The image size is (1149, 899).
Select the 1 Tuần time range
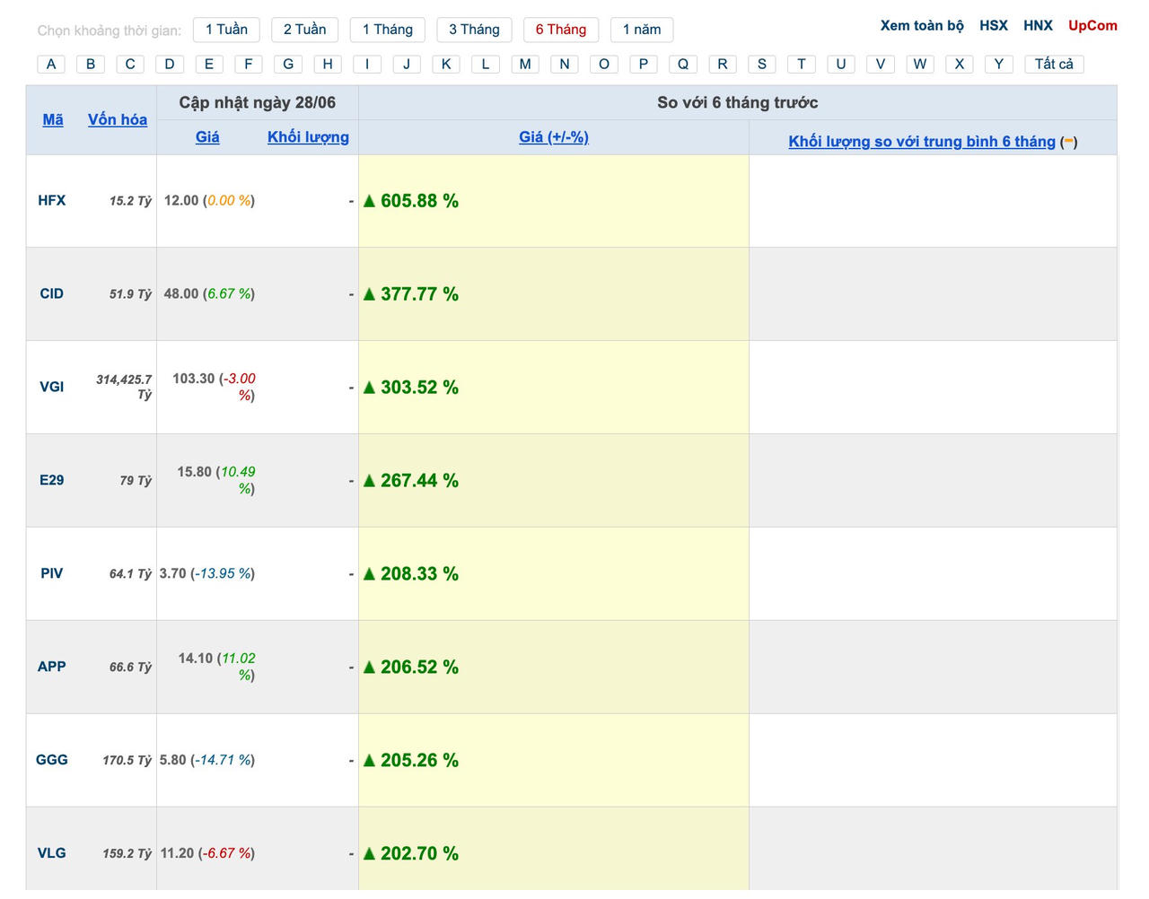(x=226, y=30)
